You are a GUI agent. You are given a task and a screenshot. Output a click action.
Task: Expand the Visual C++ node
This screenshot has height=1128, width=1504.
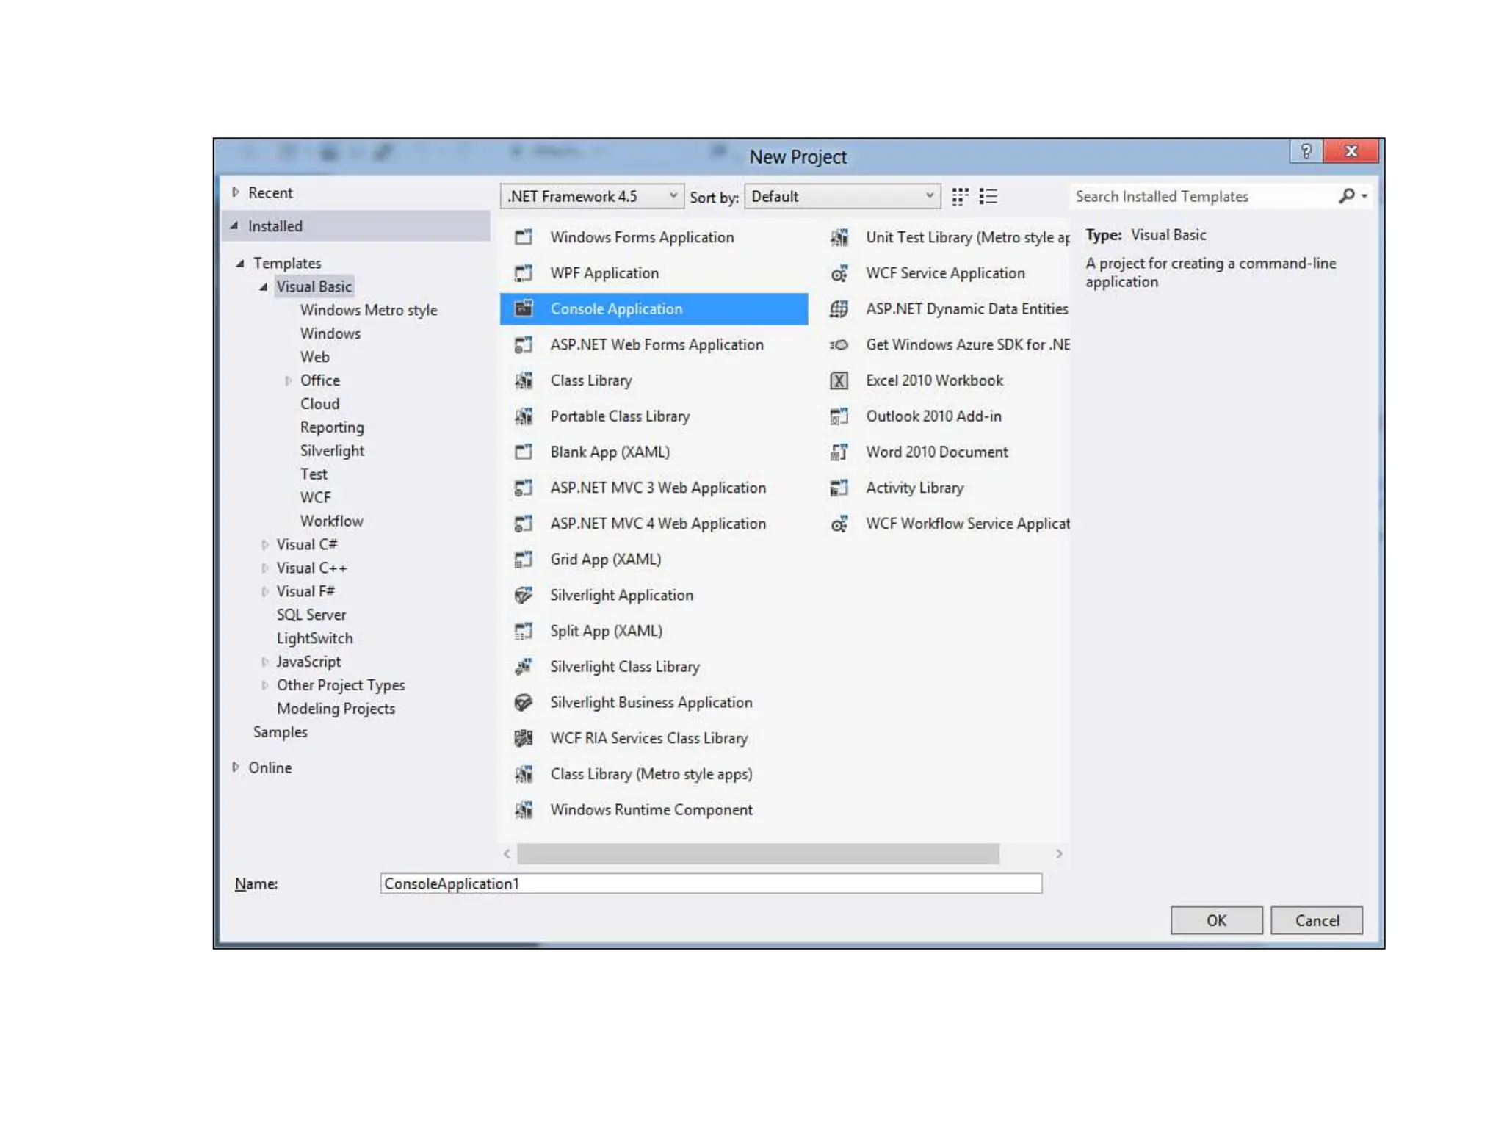click(264, 568)
